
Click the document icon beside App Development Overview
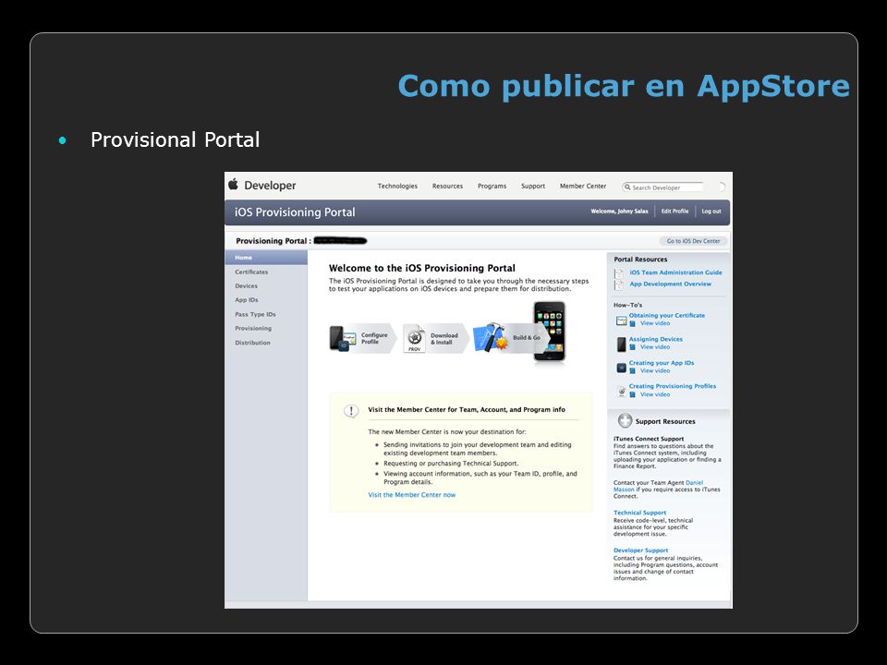click(x=619, y=284)
